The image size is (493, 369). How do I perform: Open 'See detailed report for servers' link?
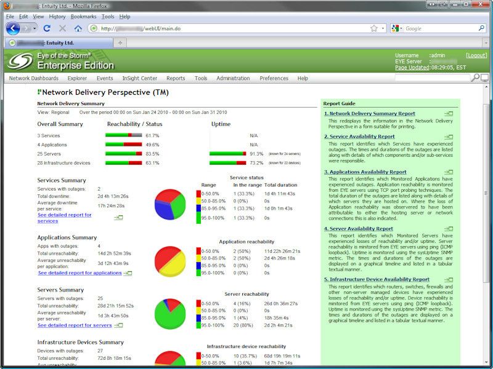coord(74,325)
